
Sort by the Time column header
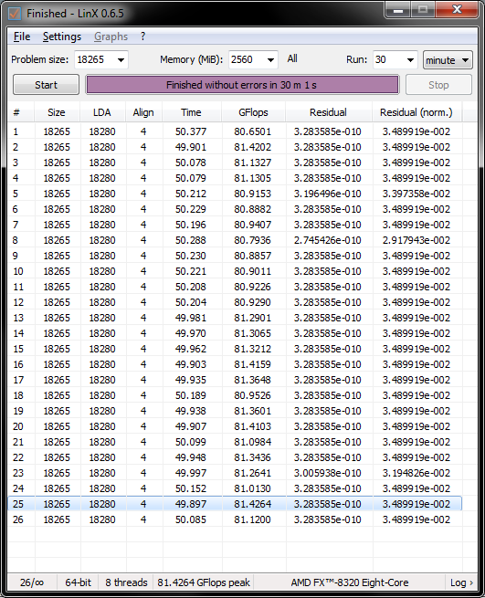191,112
